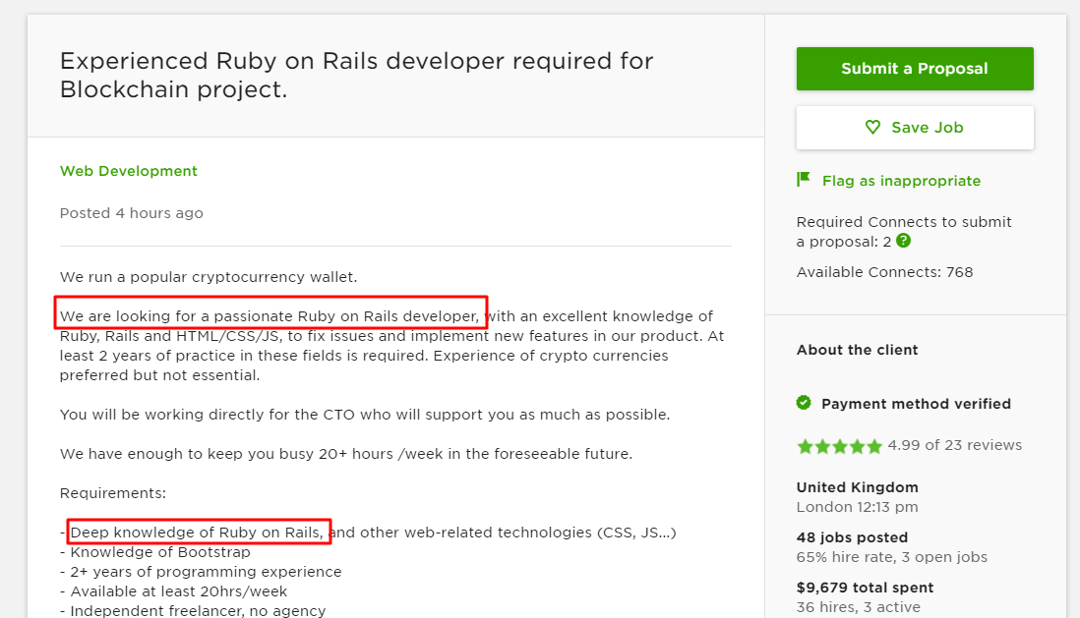This screenshot has height=618, width=1080.
Task: Click the job title heading
Action: pos(356,75)
